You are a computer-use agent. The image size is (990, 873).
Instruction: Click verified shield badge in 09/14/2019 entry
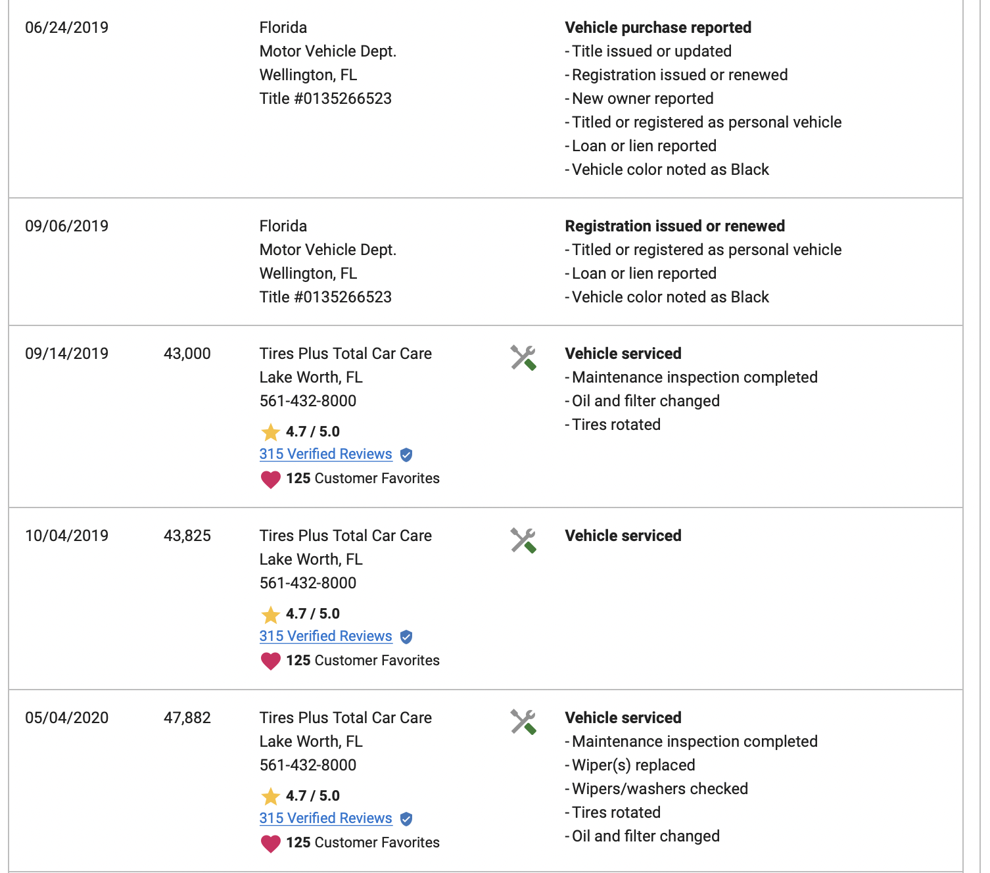point(406,455)
